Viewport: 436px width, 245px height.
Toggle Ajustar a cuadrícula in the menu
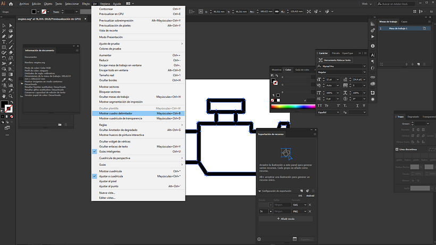click(111, 175)
